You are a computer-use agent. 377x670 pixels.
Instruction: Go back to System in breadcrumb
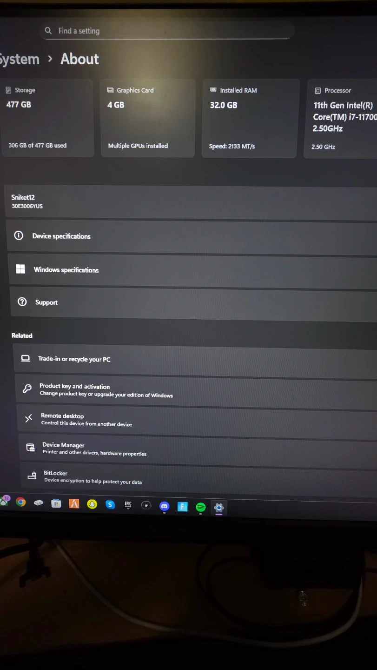pos(19,60)
